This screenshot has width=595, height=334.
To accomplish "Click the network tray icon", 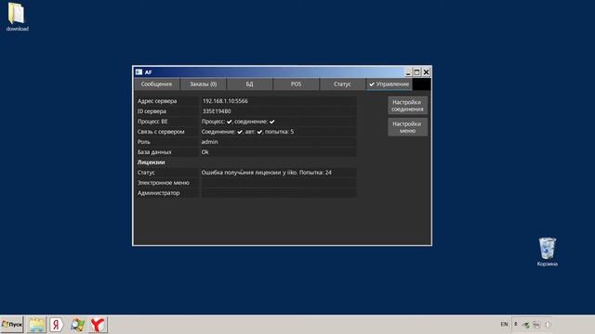I will tap(536, 325).
